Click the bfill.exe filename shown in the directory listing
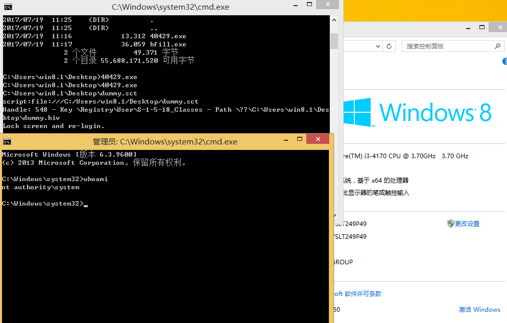507x323 pixels. [168, 44]
